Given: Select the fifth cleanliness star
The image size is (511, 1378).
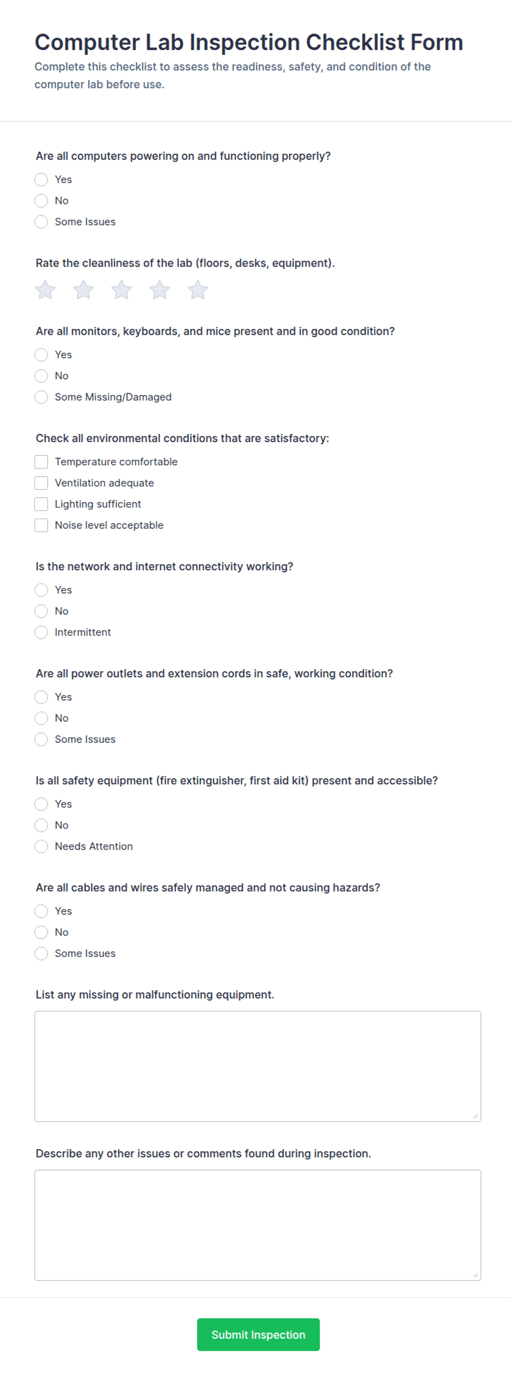Looking at the screenshot, I should point(198,290).
